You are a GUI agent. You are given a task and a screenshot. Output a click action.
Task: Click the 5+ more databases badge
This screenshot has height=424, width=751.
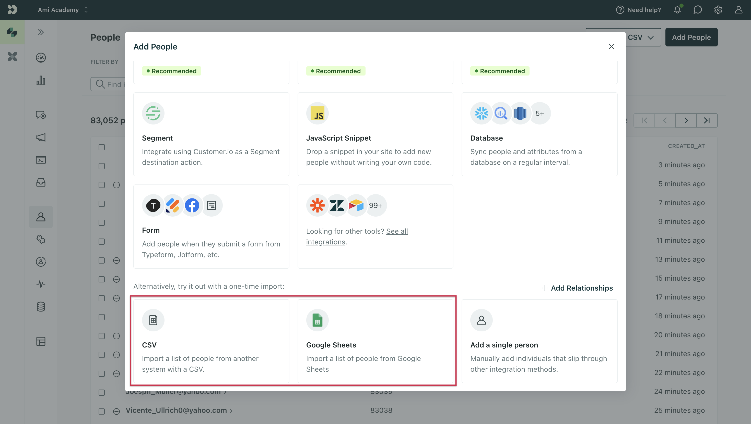click(540, 113)
